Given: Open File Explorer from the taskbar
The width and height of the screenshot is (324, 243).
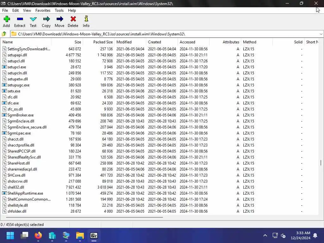Looking at the screenshot, I should tap(80, 235).
